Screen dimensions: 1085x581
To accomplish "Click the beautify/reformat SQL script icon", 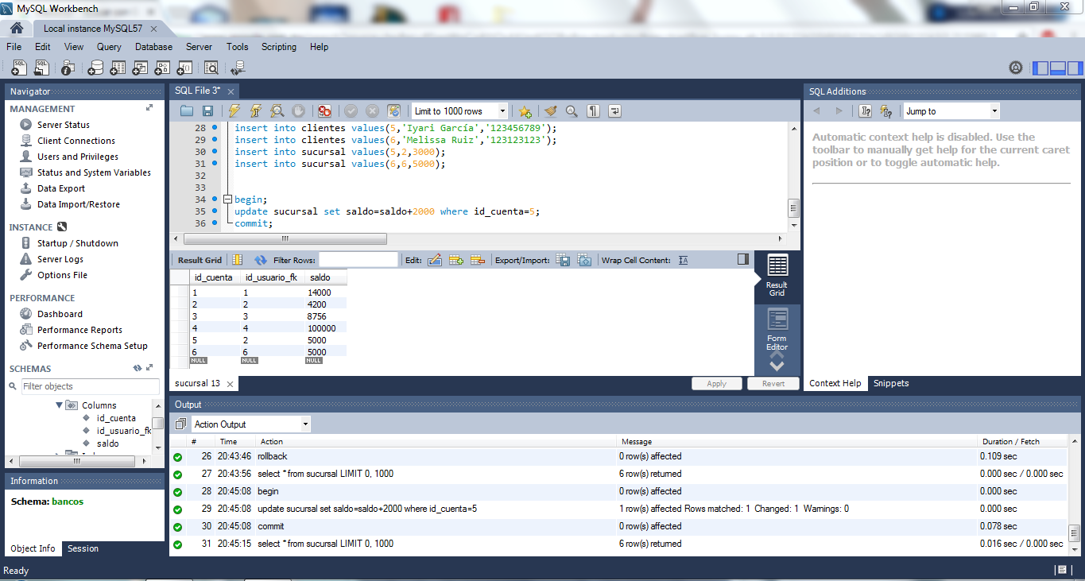I will coord(550,110).
